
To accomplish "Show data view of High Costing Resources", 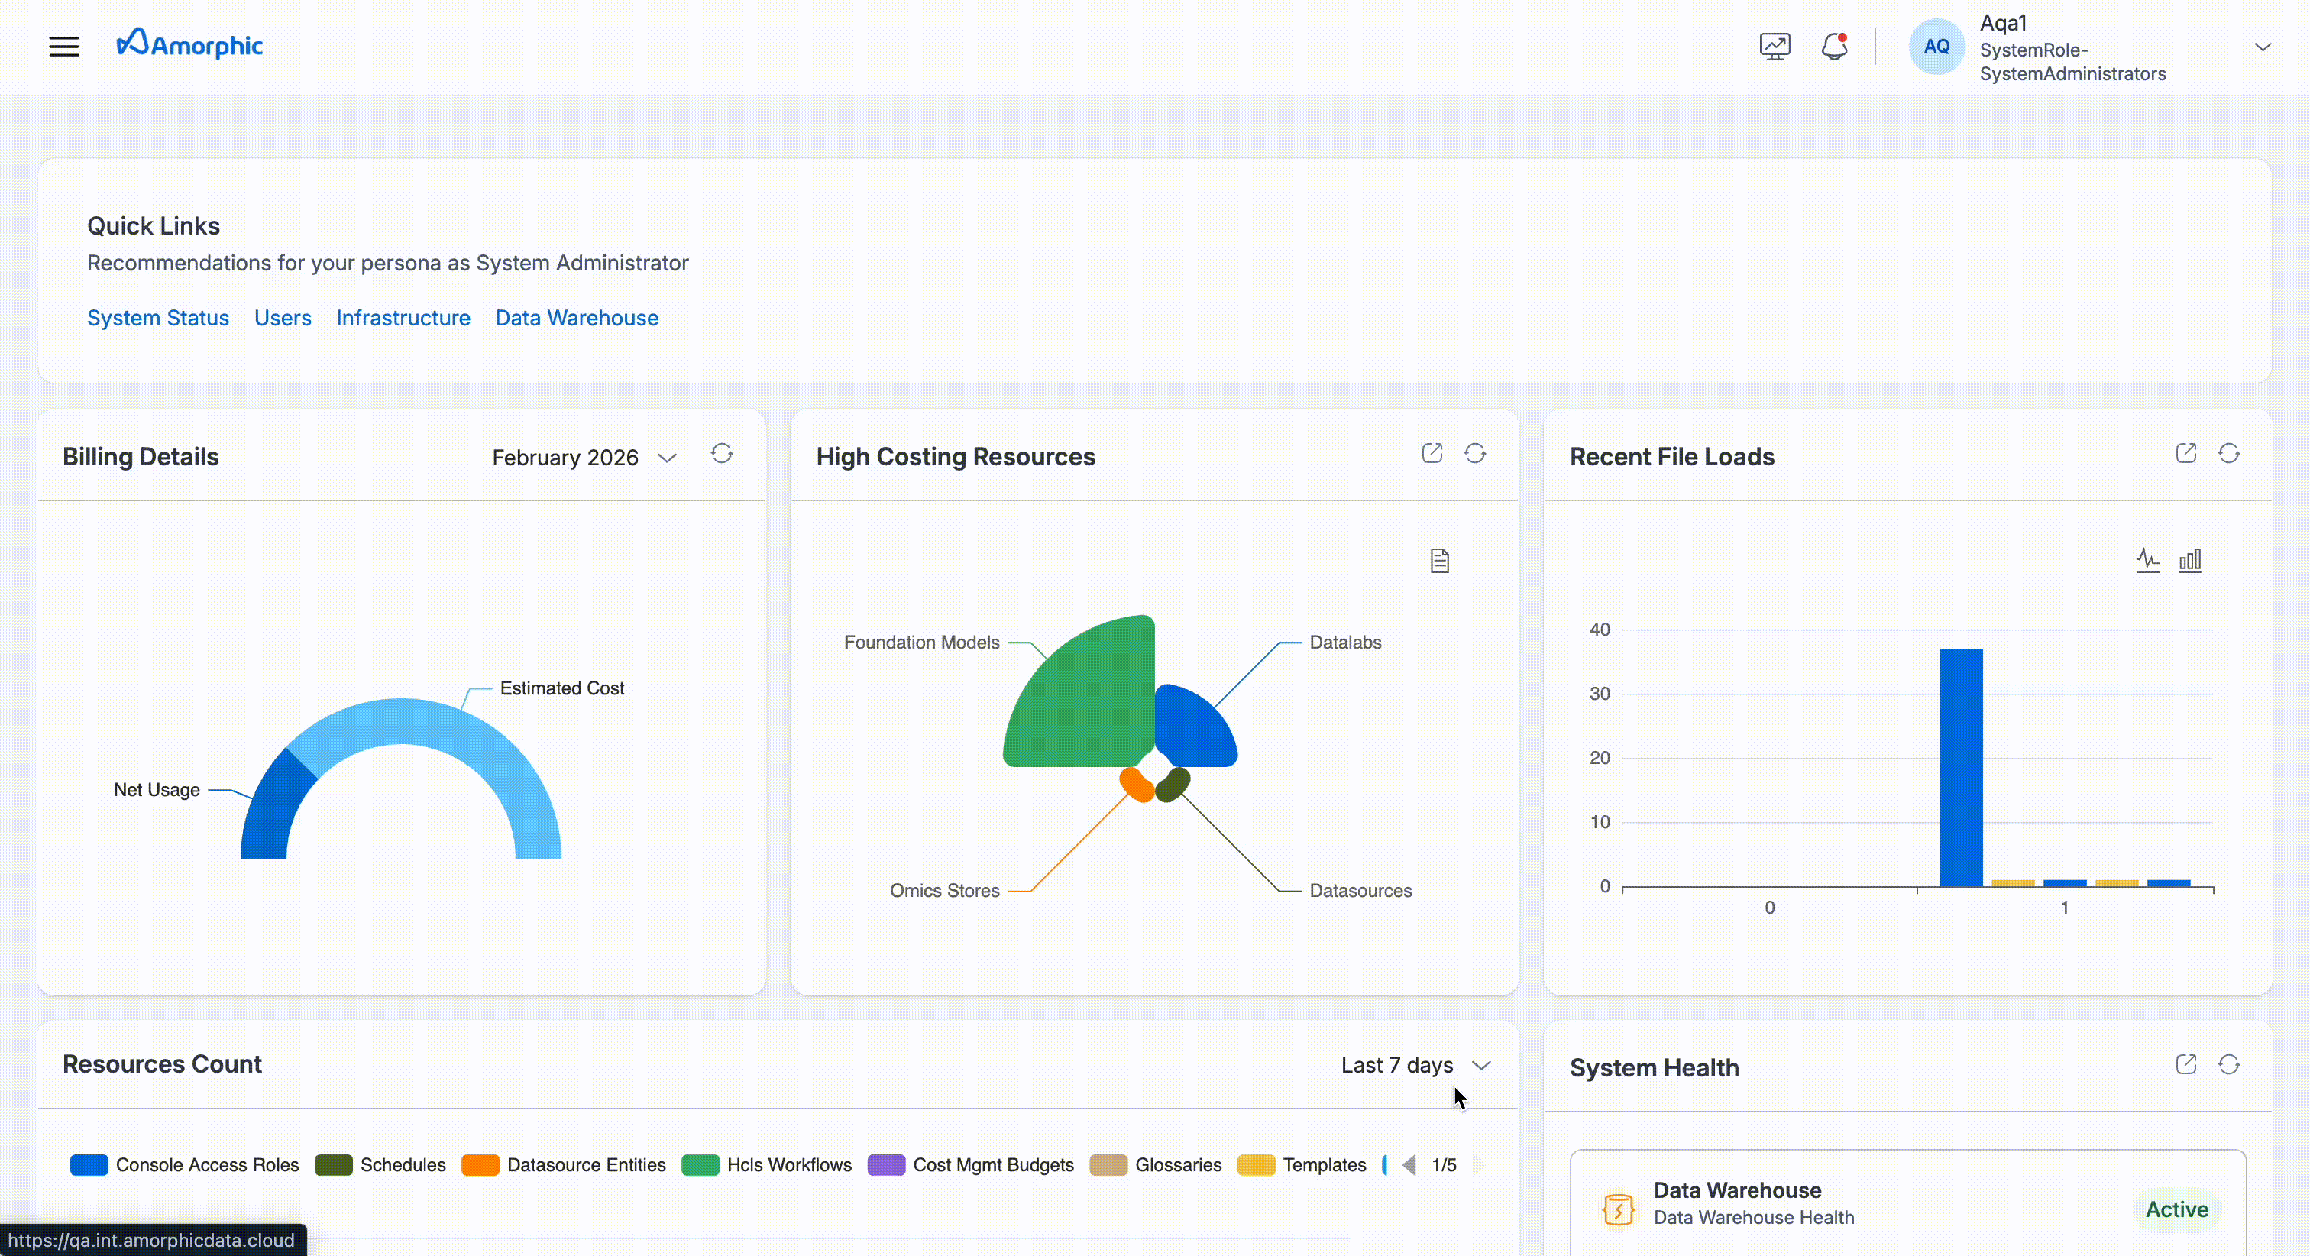I will click(x=1439, y=561).
